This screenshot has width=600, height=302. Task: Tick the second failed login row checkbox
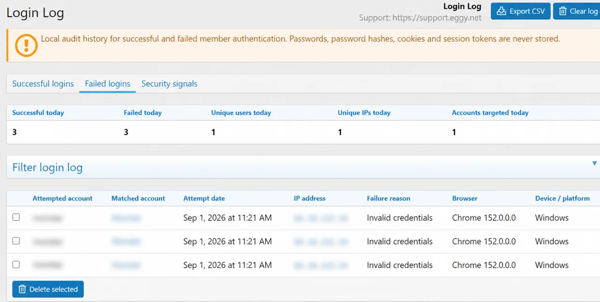[16, 241]
